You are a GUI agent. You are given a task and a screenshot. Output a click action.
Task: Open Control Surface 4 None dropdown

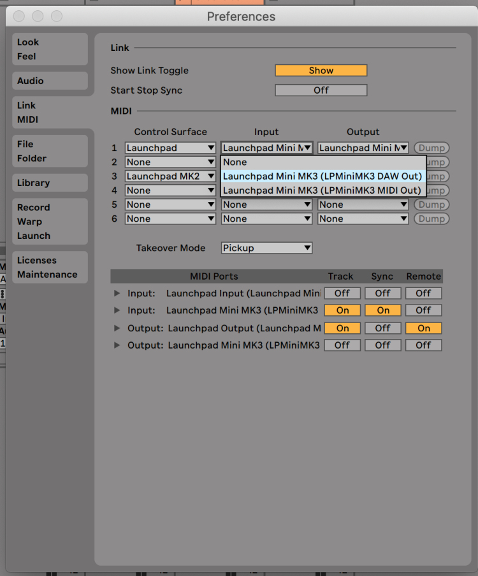click(x=170, y=191)
